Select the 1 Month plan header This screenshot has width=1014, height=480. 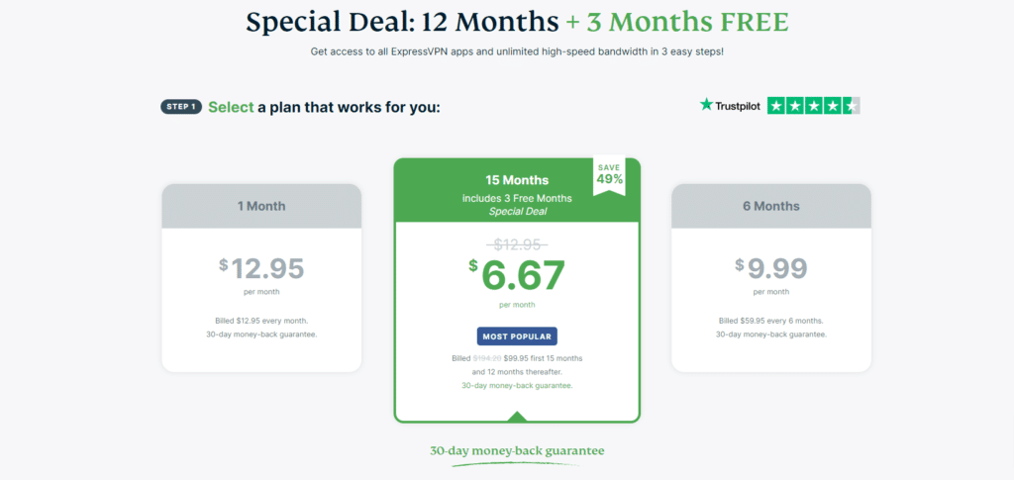[x=261, y=206]
